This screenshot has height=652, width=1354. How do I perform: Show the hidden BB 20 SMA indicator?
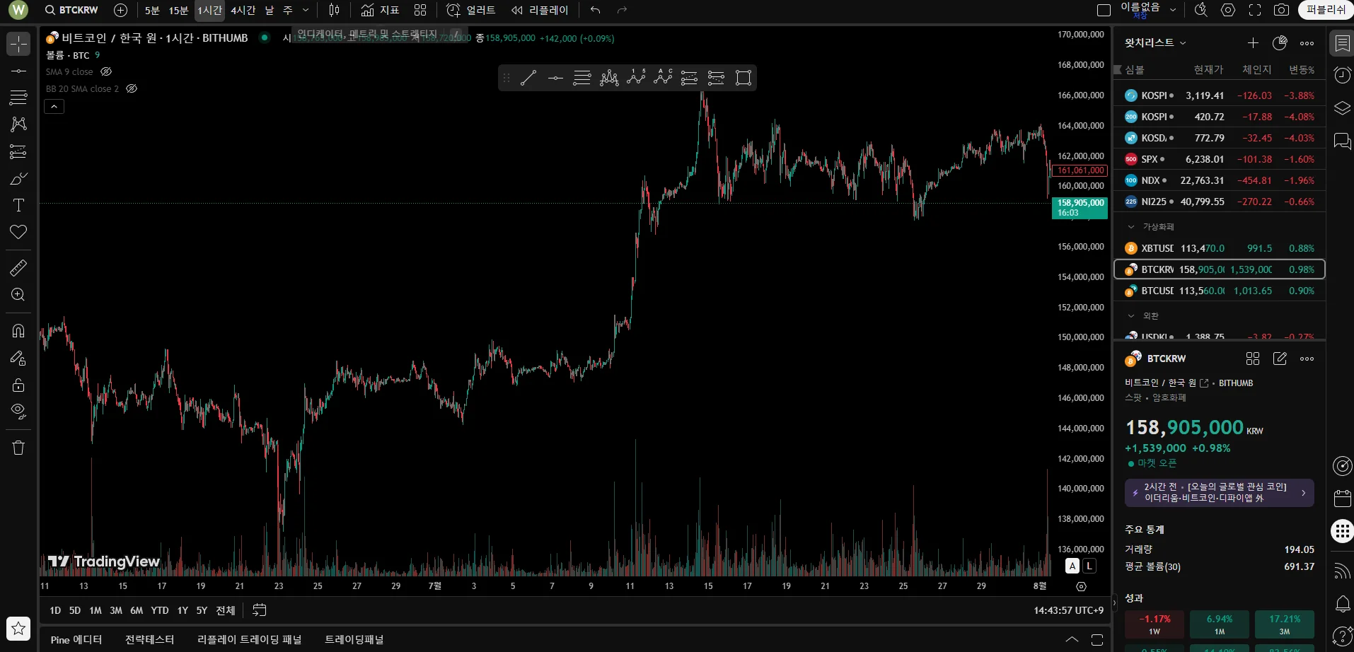(132, 89)
